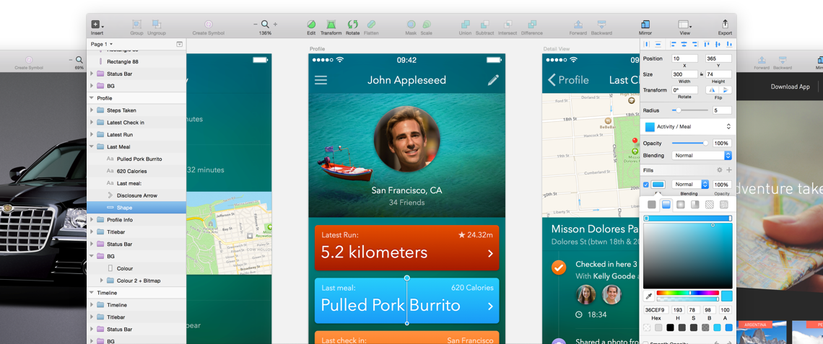Select the solid color fill type

652,205
